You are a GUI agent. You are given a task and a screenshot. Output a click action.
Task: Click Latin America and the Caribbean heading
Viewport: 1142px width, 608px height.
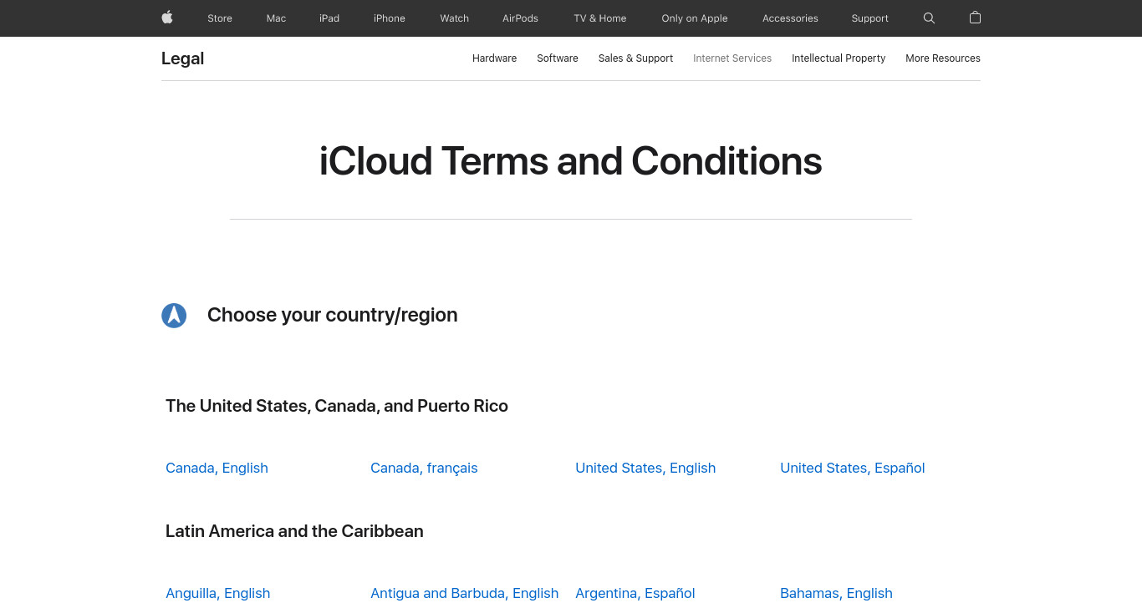click(294, 531)
